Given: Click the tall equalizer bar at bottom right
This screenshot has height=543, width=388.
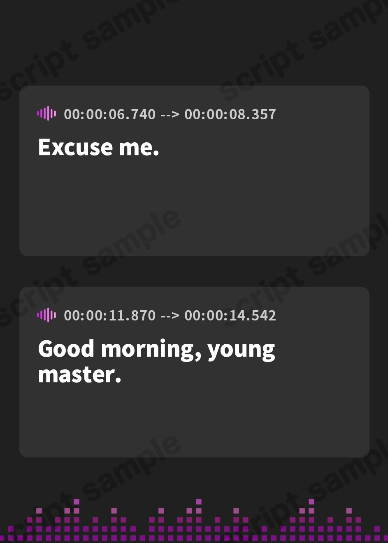Looking at the screenshot, I should click(311, 519).
